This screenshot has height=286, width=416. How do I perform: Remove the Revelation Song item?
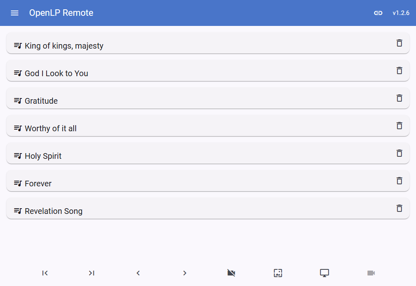coord(399,208)
